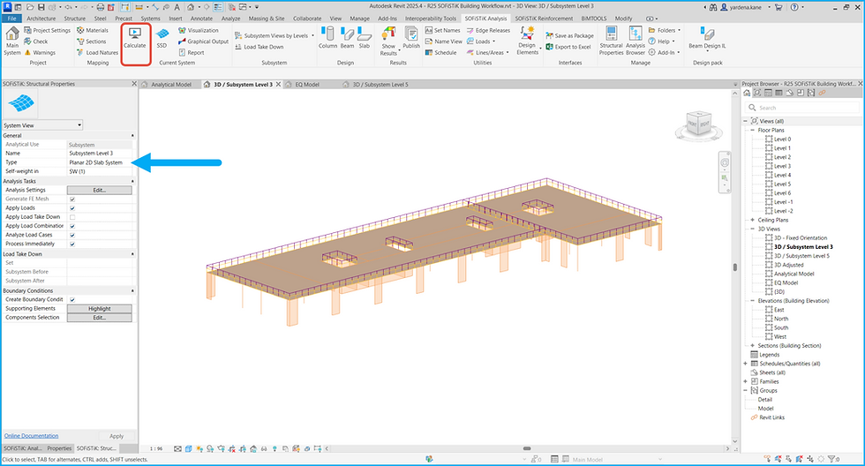Toggle the Create Boundary Conditions checkbox
The width and height of the screenshot is (865, 466).
(x=72, y=299)
